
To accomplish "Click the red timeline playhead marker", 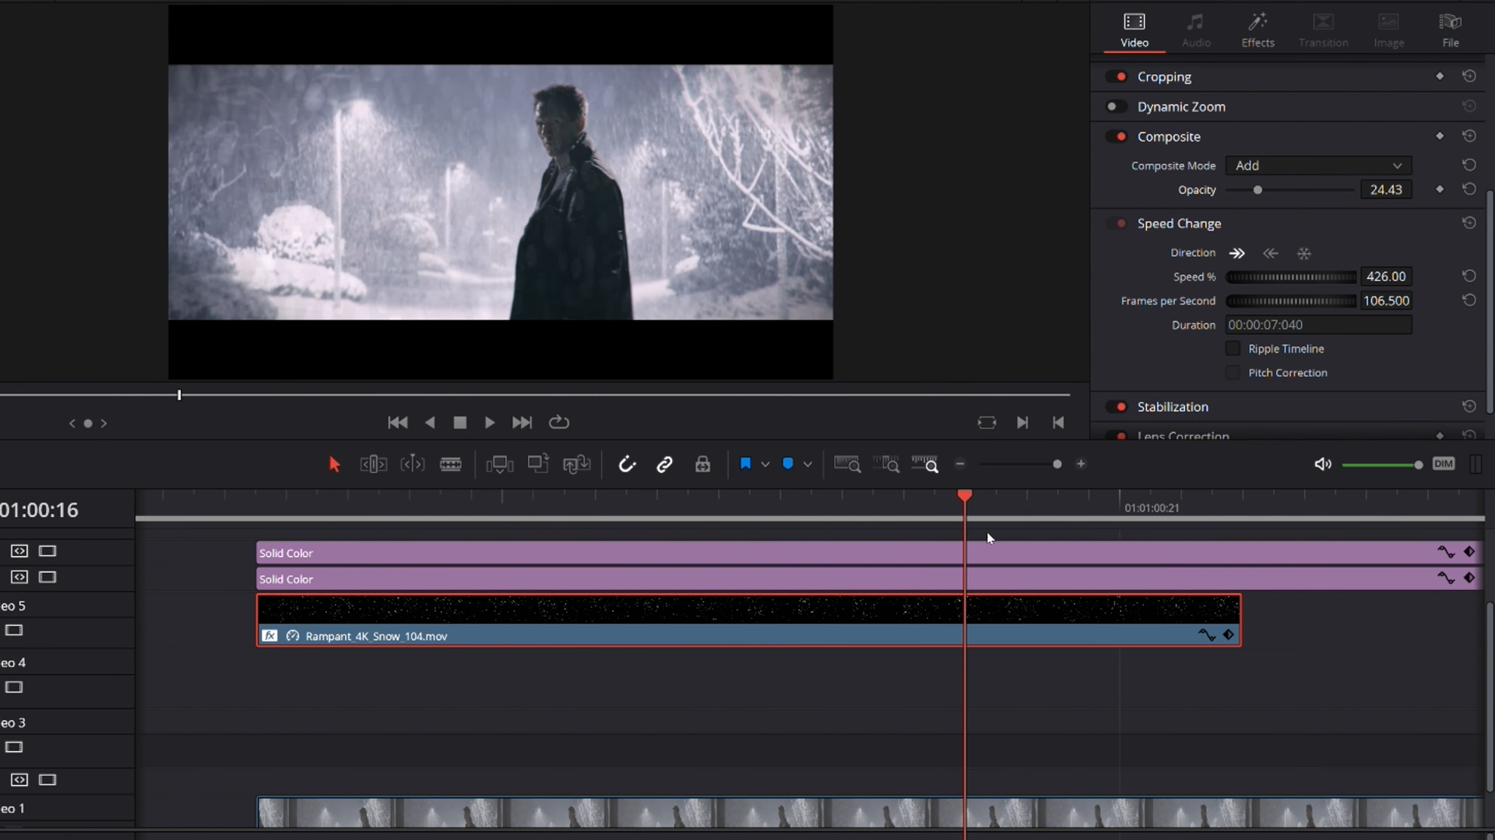I will [x=965, y=495].
